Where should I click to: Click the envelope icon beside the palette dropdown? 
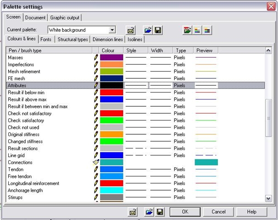click(x=131, y=30)
